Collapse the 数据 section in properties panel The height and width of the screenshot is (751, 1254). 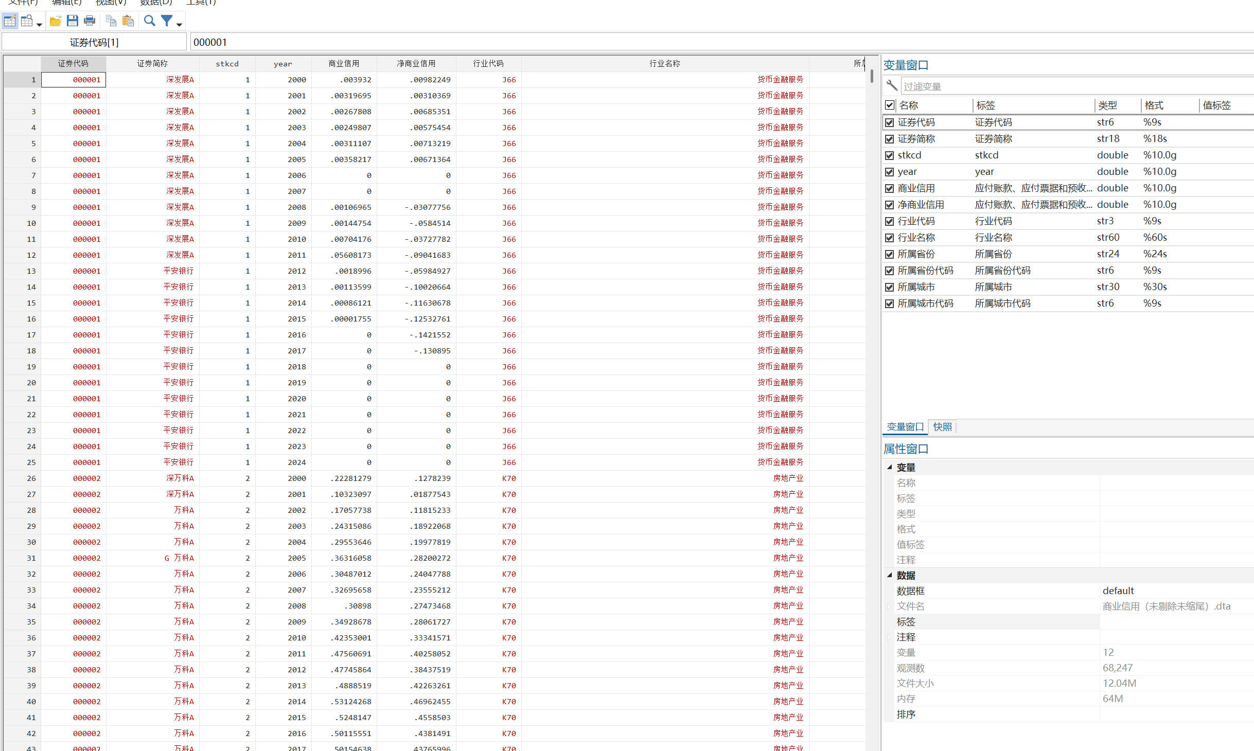pyautogui.click(x=889, y=575)
